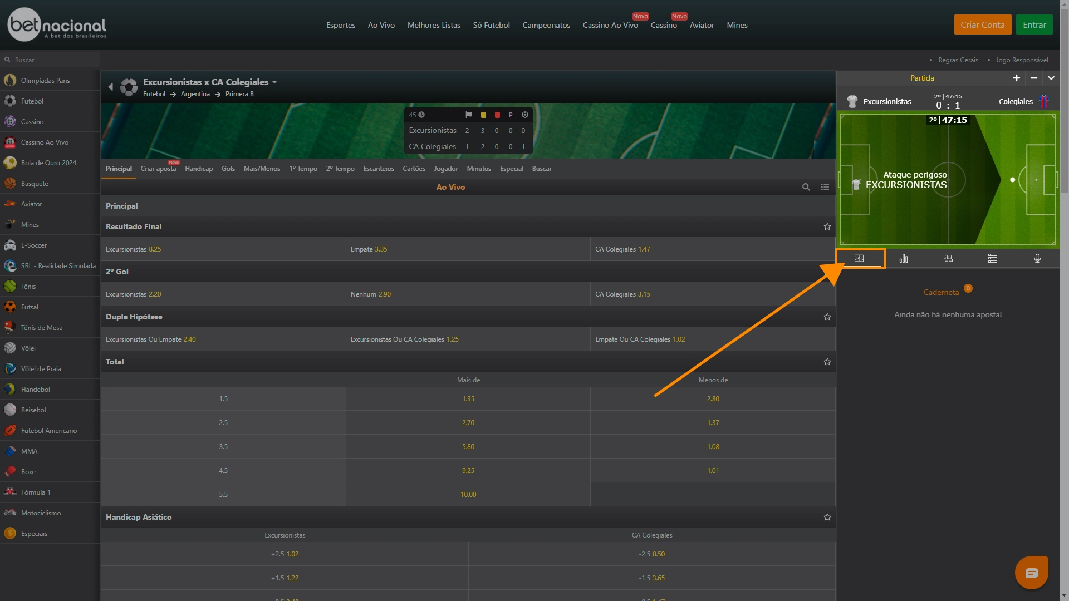Select the Vôlei icon in sidebar
Viewport: 1069px width, 601px height.
(x=10, y=348)
